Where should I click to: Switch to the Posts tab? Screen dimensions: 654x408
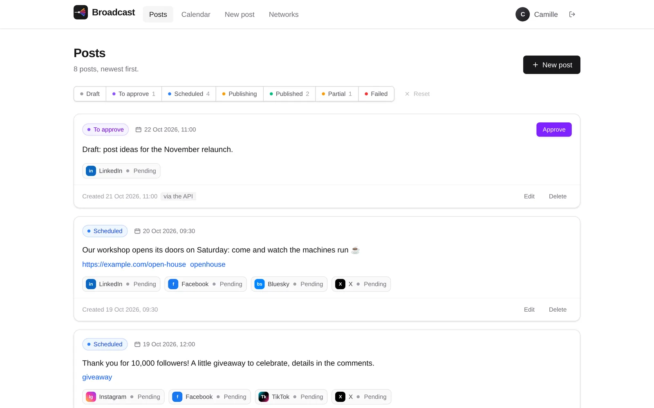coord(158,14)
